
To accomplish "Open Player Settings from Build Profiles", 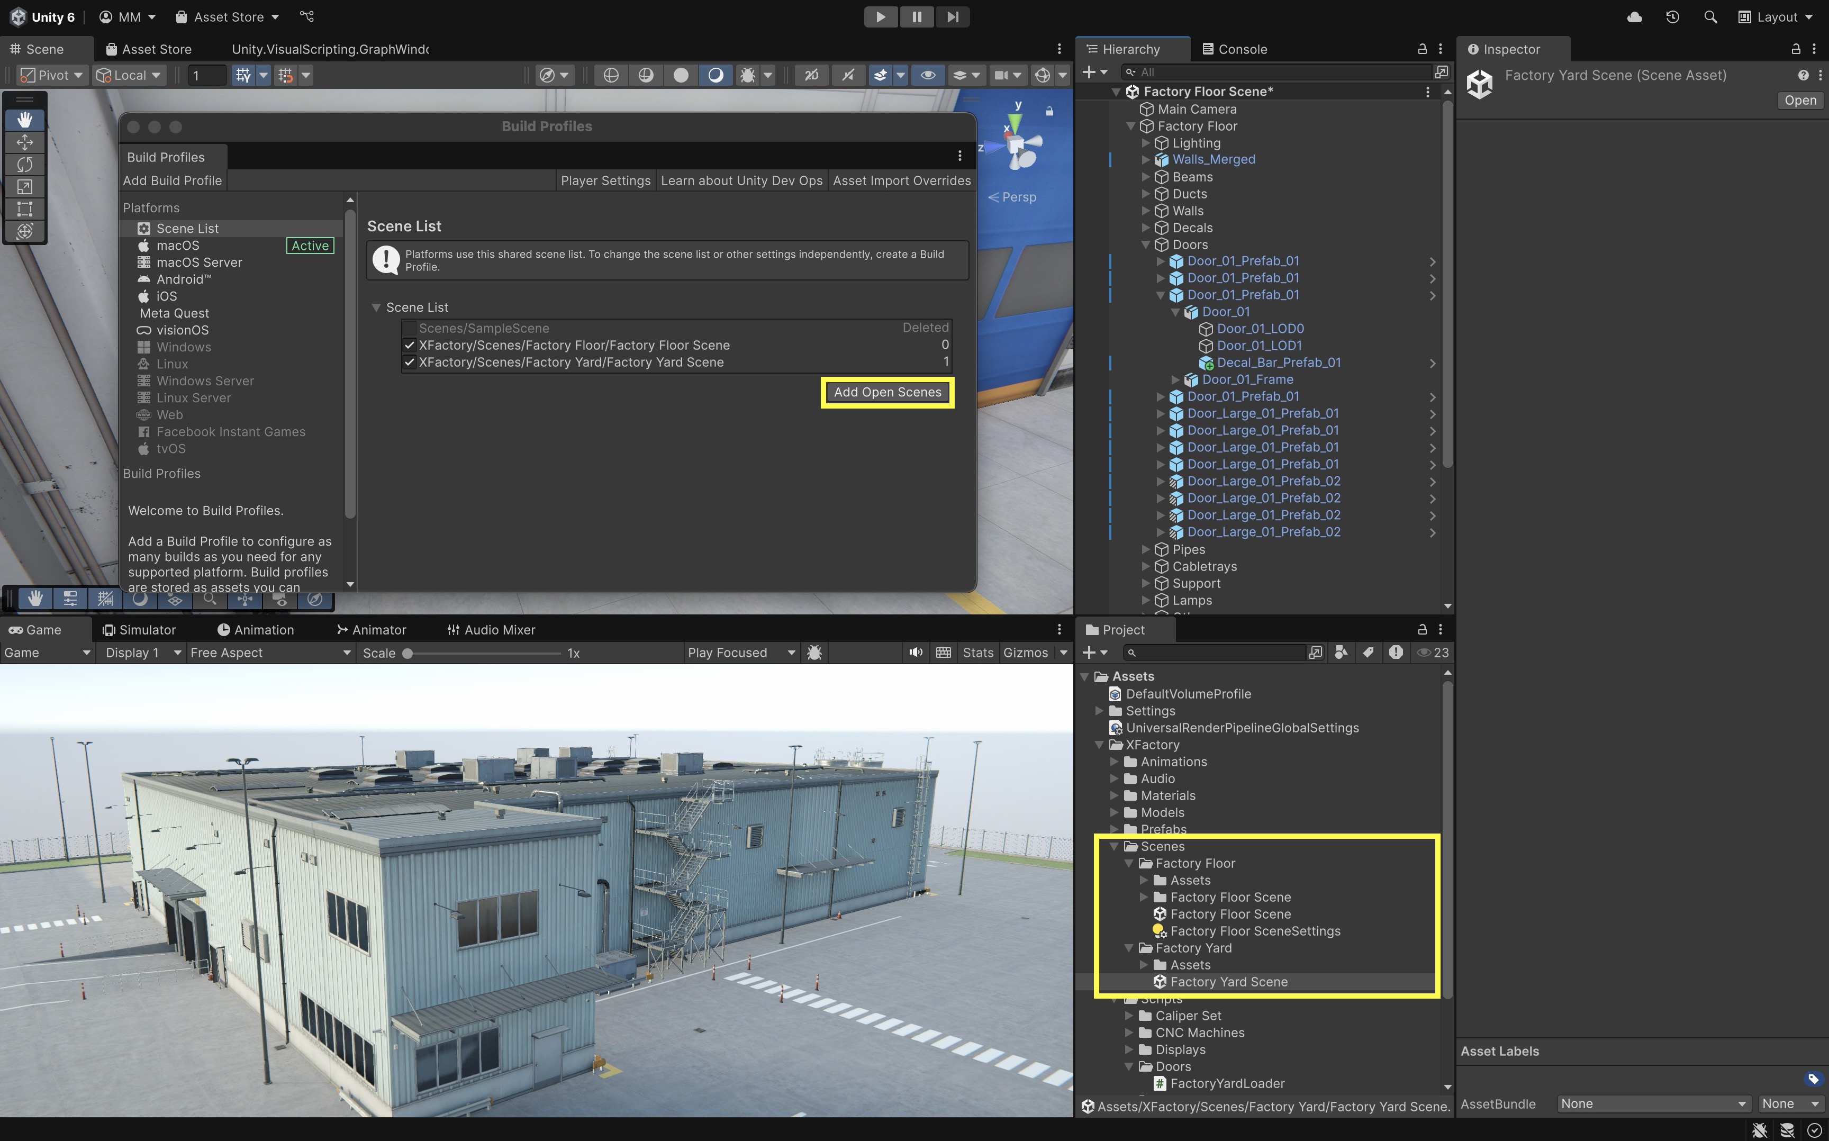I will point(605,180).
